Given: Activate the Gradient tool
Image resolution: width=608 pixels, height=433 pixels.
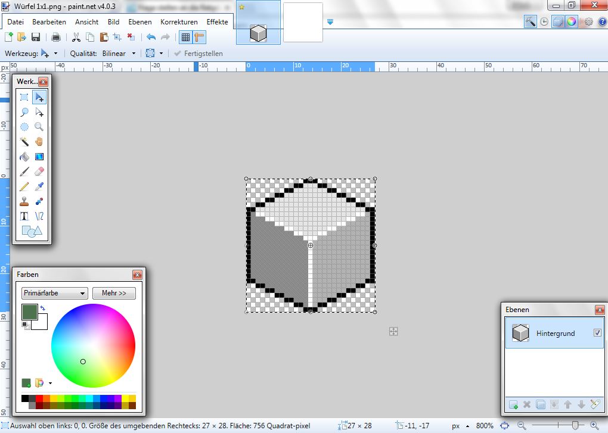Looking at the screenshot, I should 39,157.
